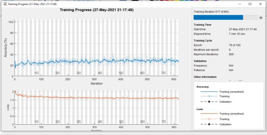Click the Accuracy (%) y-axis label
This screenshot has width=267, height=135.
pos(6,48)
